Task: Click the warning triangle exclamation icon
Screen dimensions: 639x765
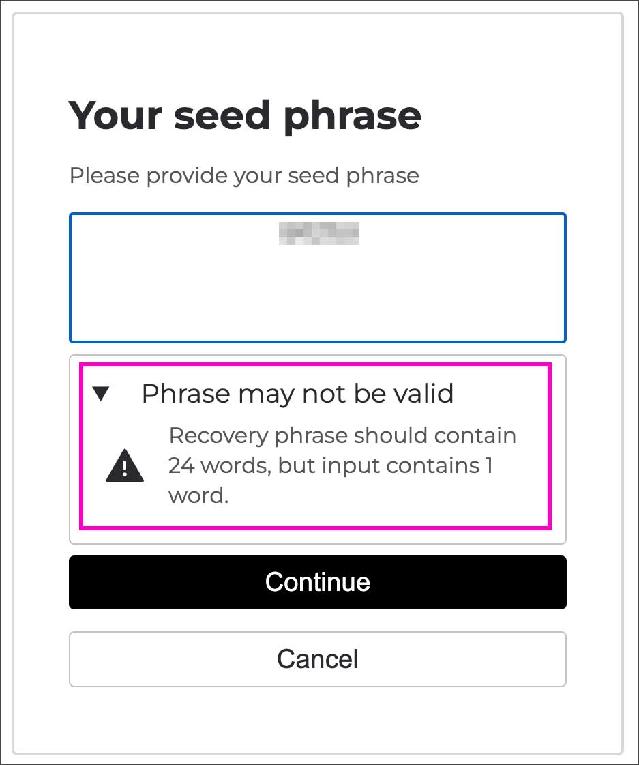Action: click(125, 467)
